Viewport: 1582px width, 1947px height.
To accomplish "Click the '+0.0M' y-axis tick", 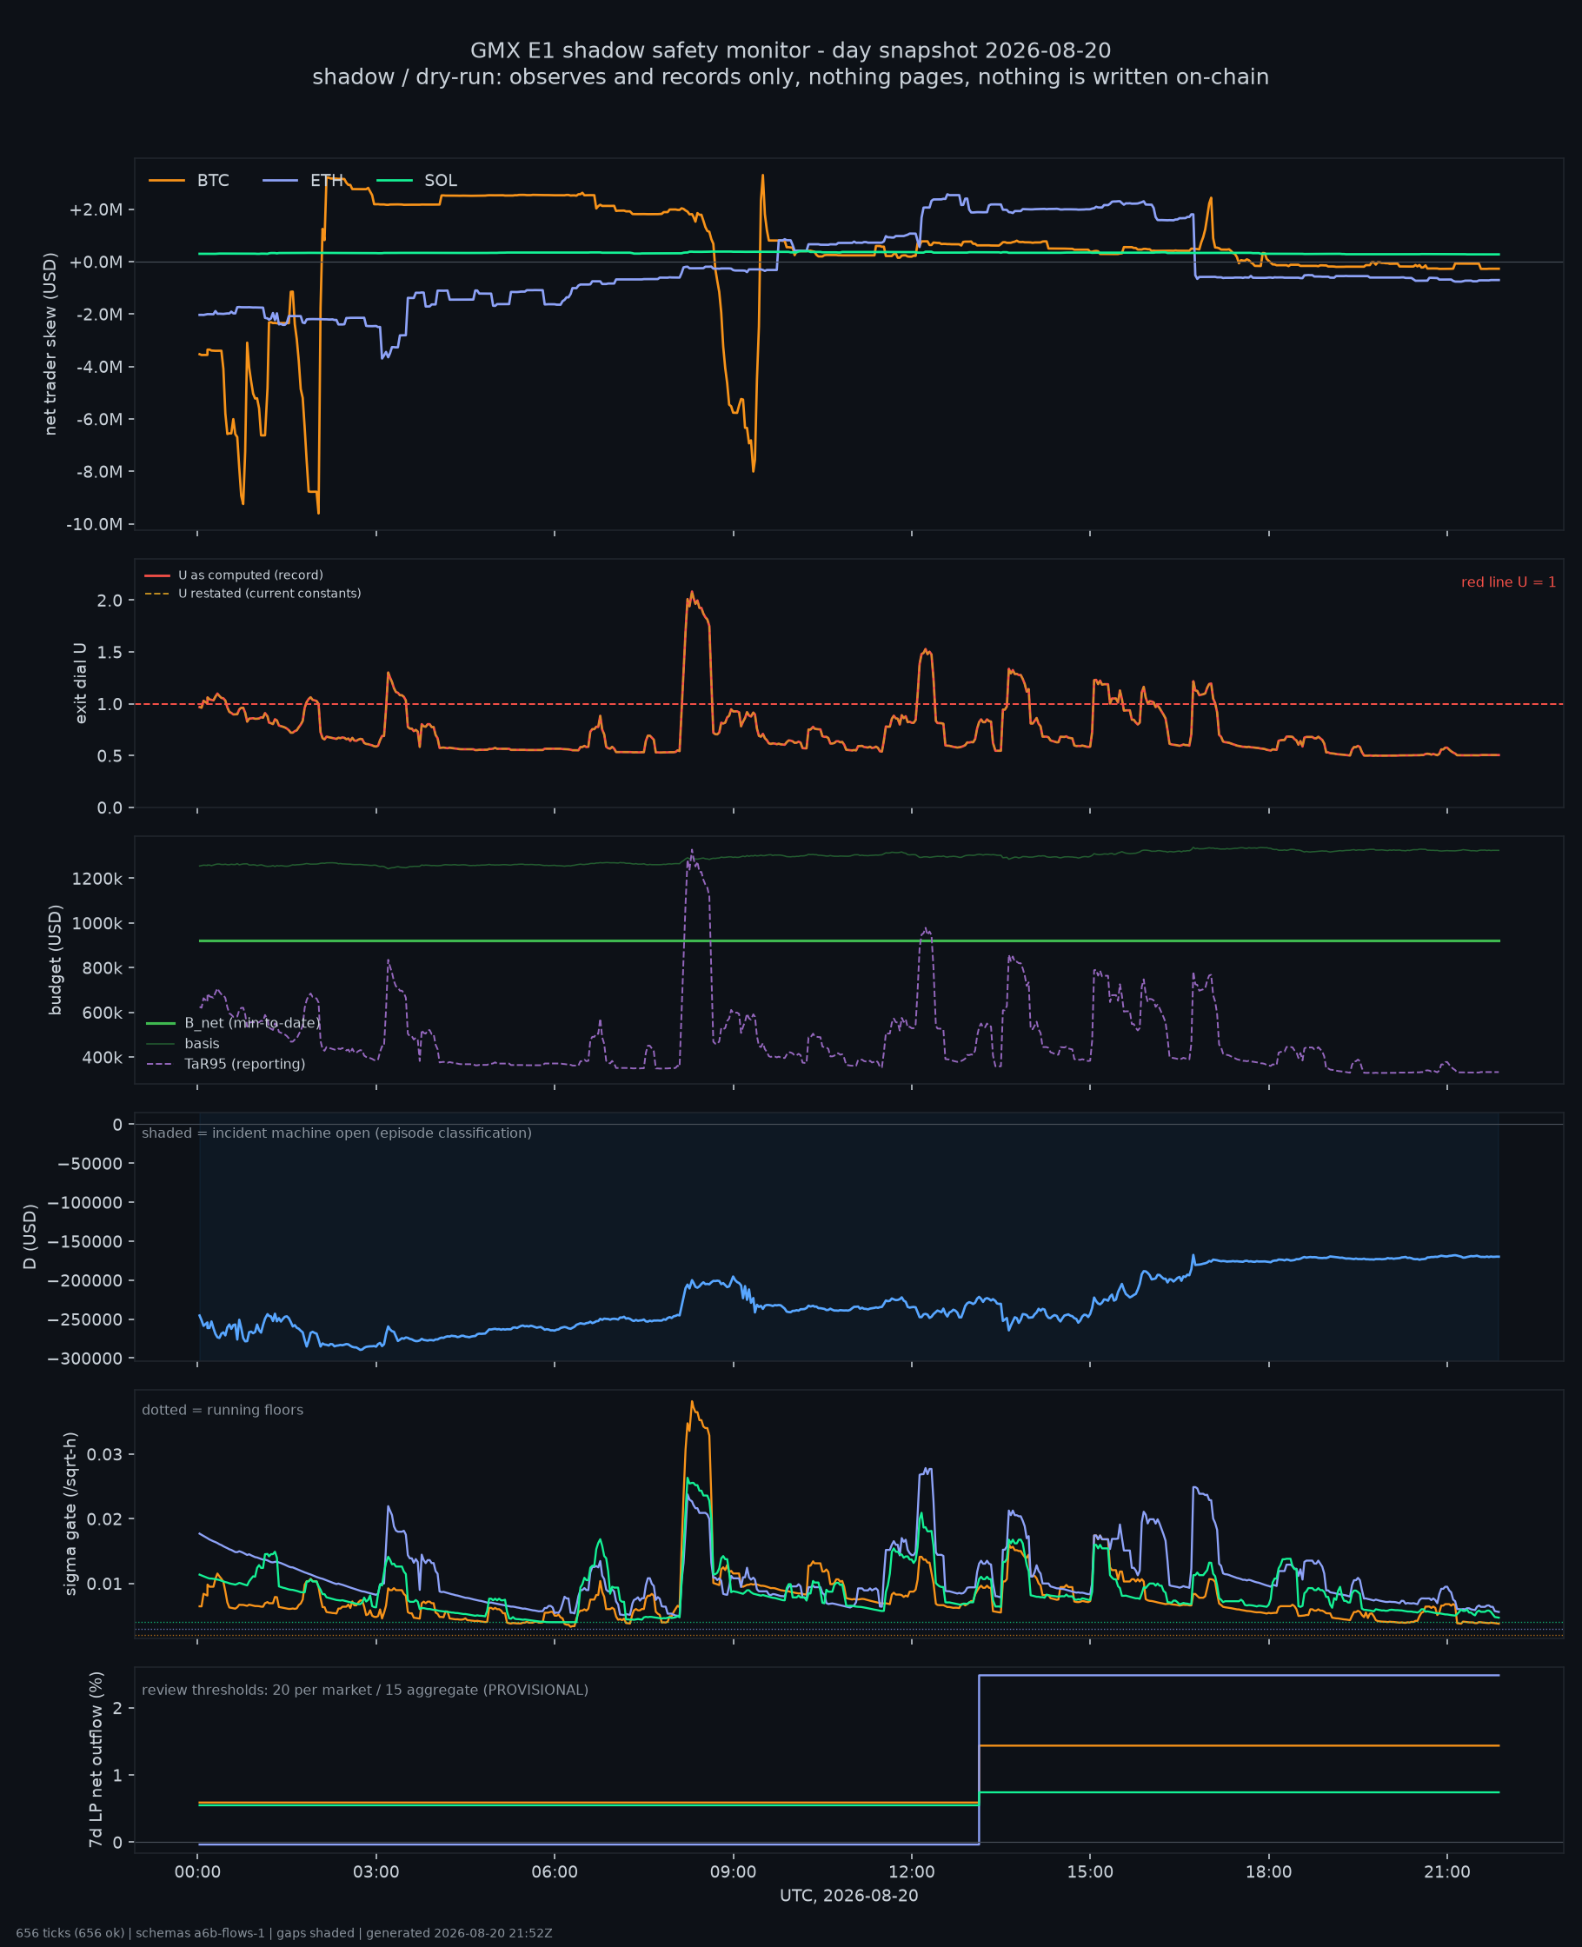I will click(x=96, y=262).
